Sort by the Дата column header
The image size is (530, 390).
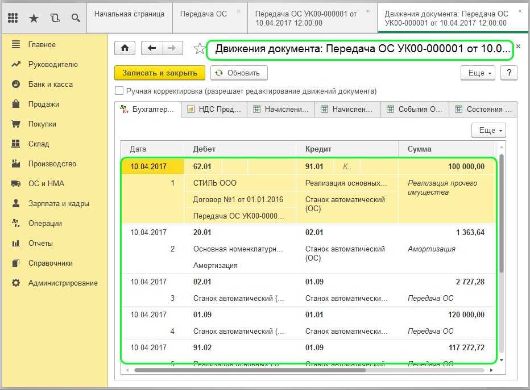coord(152,149)
